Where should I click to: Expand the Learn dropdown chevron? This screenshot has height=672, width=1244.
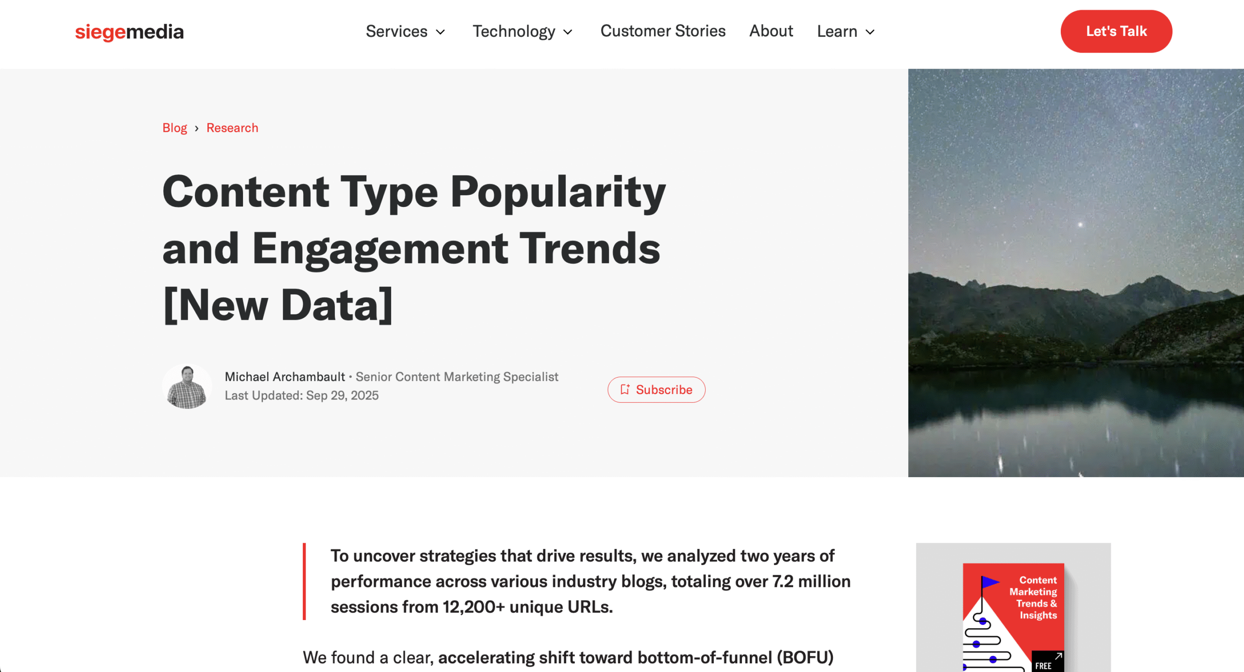870,32
